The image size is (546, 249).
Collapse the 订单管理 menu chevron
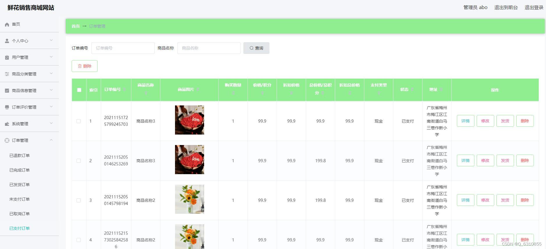51,140
